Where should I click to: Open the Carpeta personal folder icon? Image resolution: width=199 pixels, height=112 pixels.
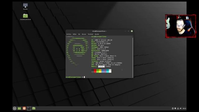point(25,17)
